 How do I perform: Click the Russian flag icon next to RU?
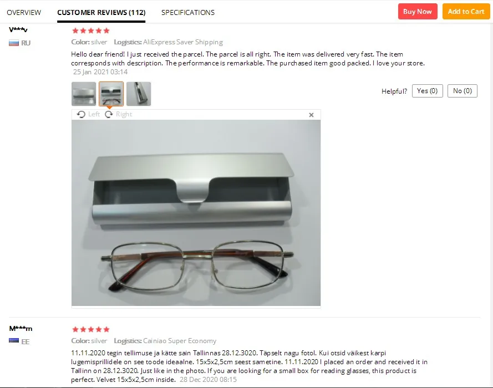[x=14, y=43]
